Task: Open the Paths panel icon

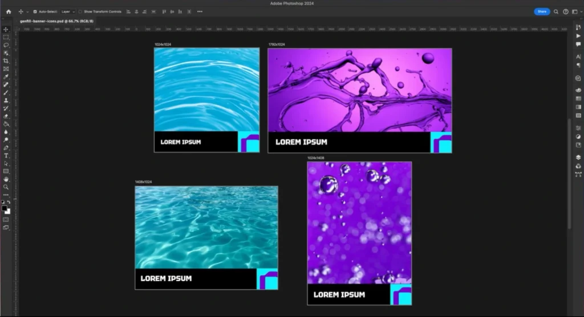Action: 578,174
